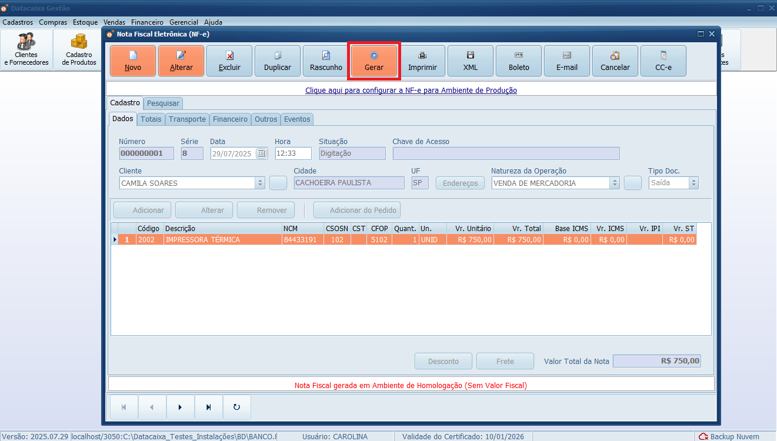
Task: Open the Data calendar picker
Action: point(262,153)
